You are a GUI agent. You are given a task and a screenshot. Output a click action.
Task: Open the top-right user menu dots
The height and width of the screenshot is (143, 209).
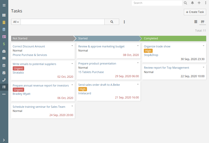[206, 3]
